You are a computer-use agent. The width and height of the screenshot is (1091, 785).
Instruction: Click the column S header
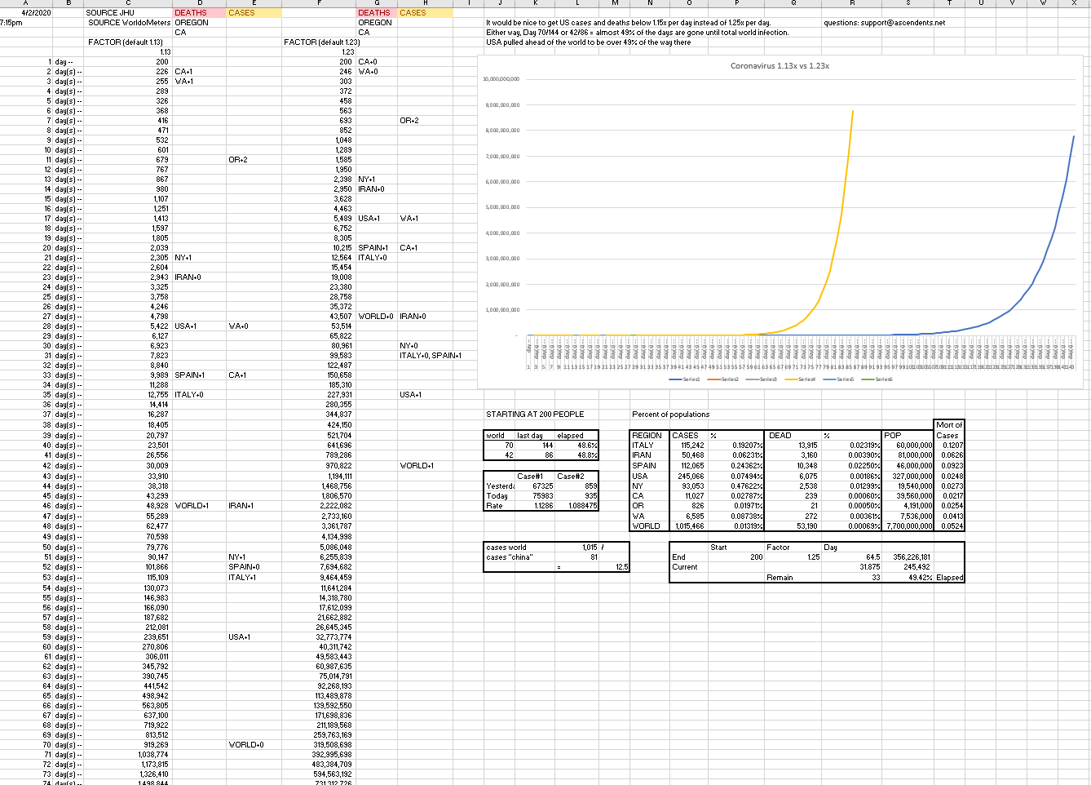(908, 3)
